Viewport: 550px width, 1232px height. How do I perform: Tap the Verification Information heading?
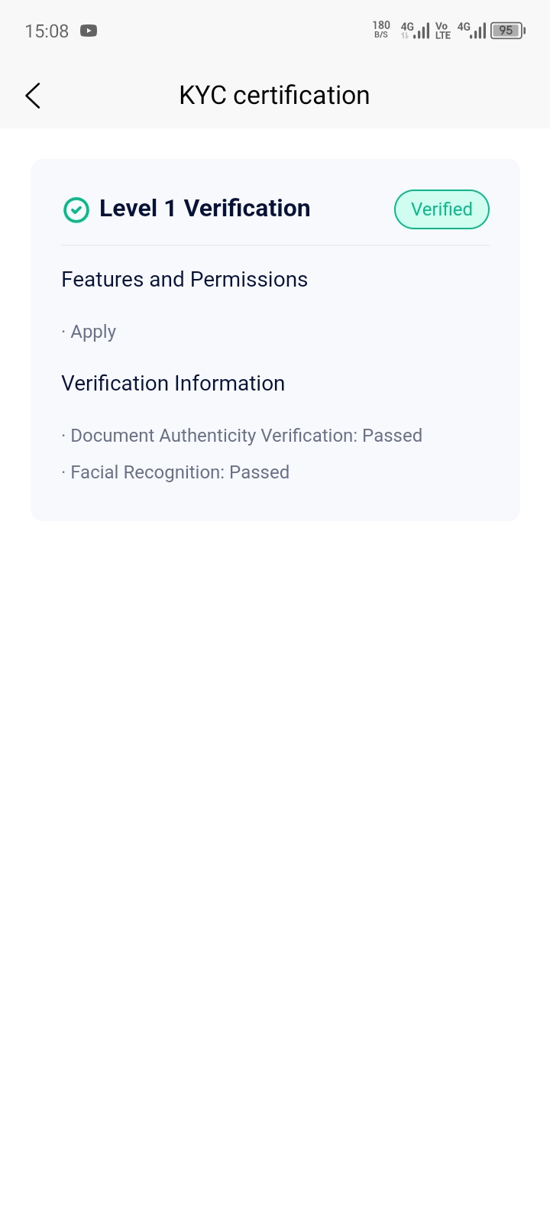click(x=173, y=384)
